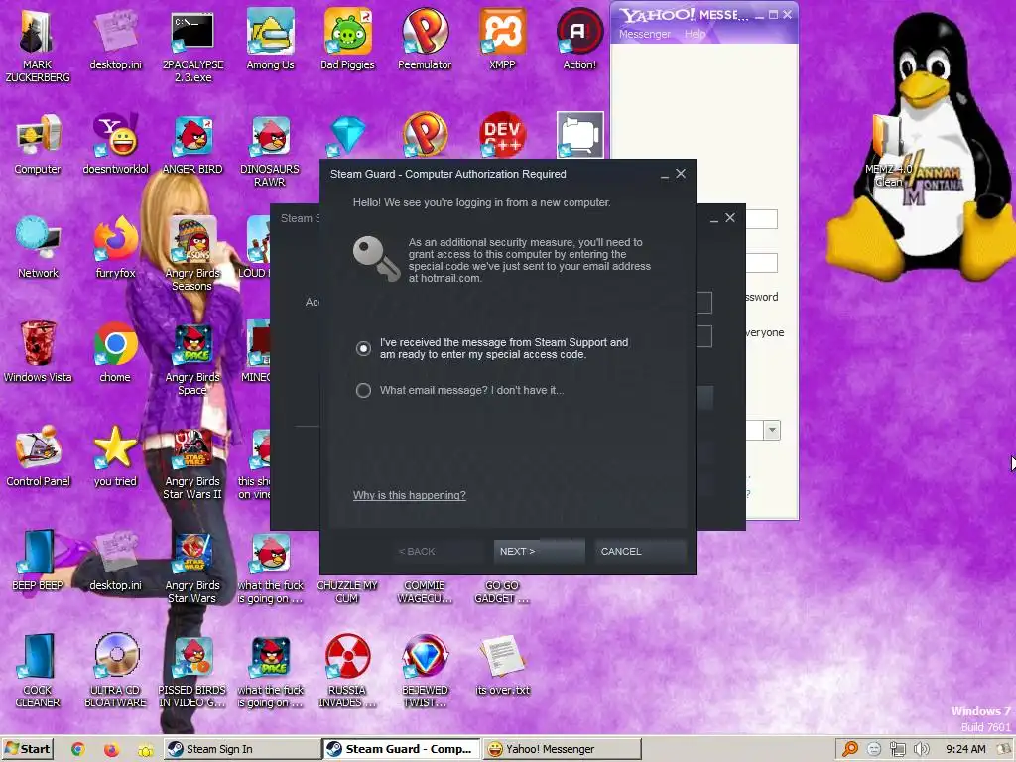Launch Angry Birds Star Wars II

pyautogui.click(x=192, y=462)
